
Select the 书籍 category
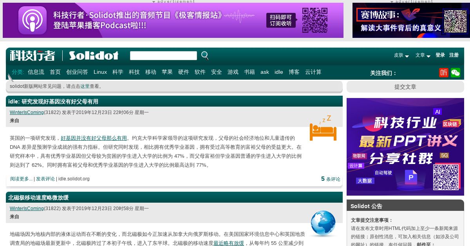tap(249, 72)
